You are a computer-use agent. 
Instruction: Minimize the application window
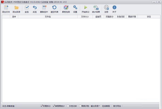154,2
